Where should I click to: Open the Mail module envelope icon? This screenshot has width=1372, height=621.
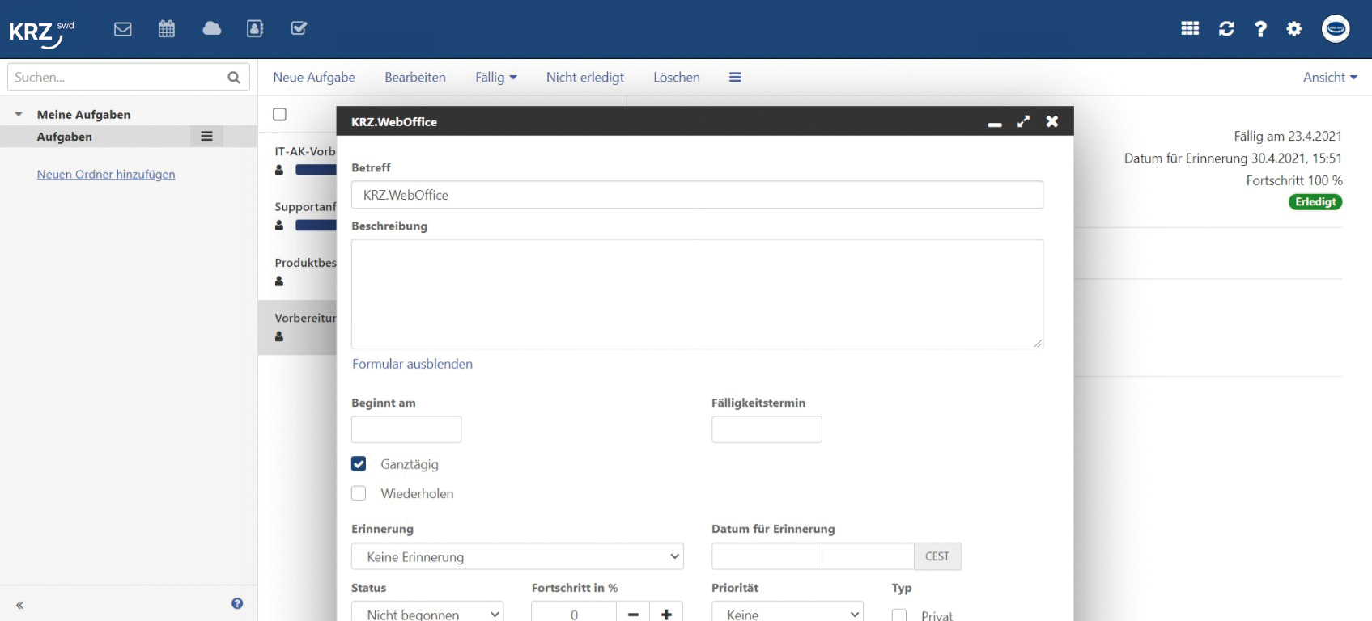(123, 29)
